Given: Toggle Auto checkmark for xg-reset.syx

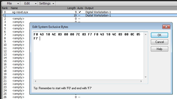Looking at the screenshot, I should pyautogui.click(x=80, y=12).
